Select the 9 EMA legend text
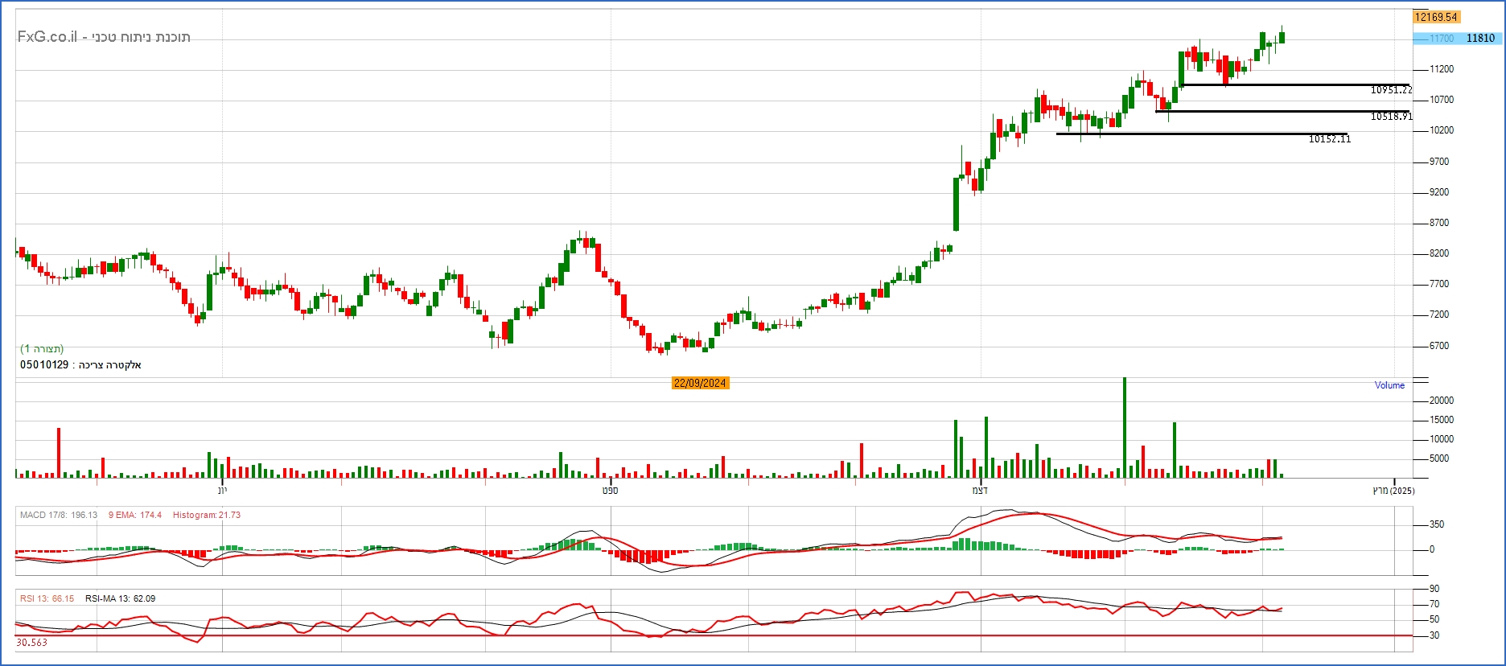 click(x=134, y=515)
